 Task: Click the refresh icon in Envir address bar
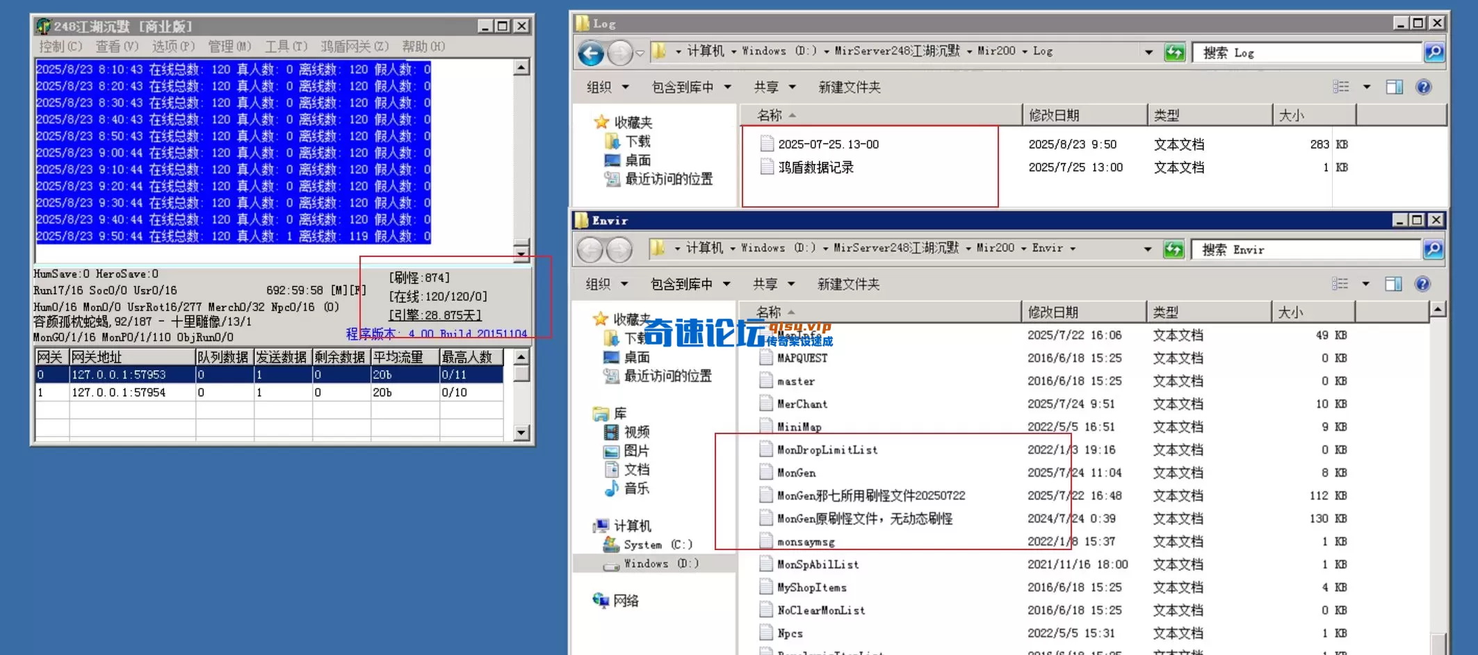click(1175, 249)
